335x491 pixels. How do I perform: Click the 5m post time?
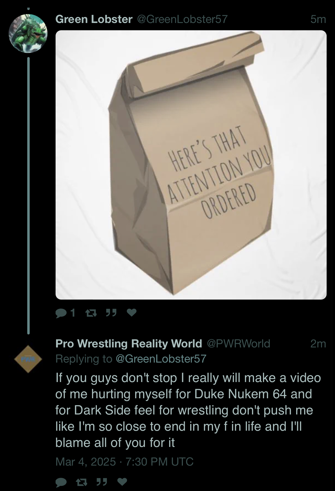(318, 19)
